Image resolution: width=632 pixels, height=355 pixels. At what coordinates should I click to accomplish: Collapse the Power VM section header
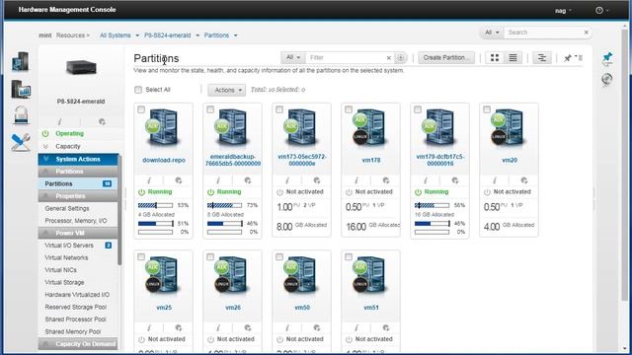coord(78,233)
